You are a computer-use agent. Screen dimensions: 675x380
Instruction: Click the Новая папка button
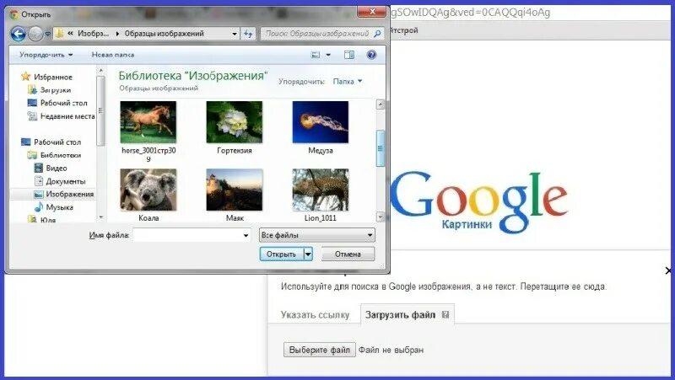click(x=113, y=55)
